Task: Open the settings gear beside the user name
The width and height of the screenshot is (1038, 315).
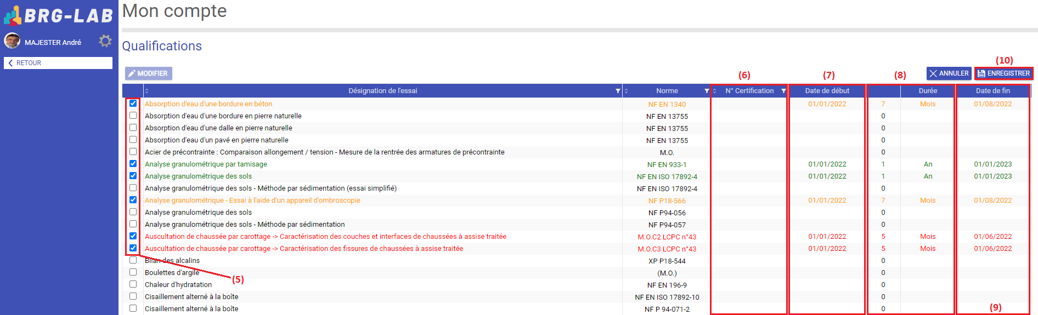Action: [105, 41]
